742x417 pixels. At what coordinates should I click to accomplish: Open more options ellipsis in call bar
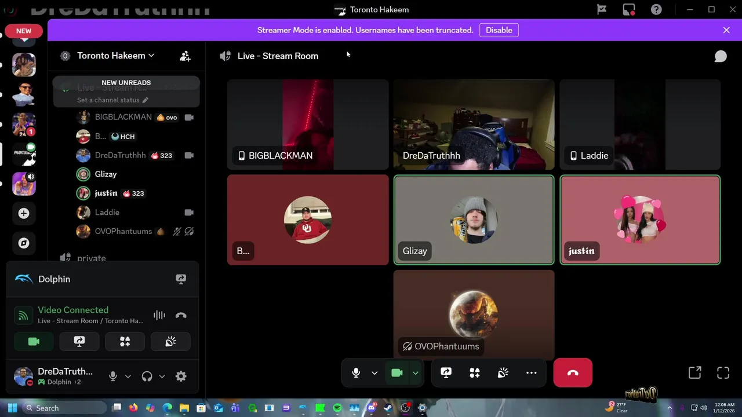tap(531, 372)
